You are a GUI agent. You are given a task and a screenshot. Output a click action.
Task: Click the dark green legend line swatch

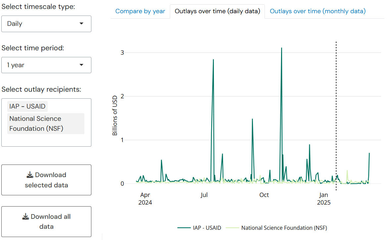(184, 228)
